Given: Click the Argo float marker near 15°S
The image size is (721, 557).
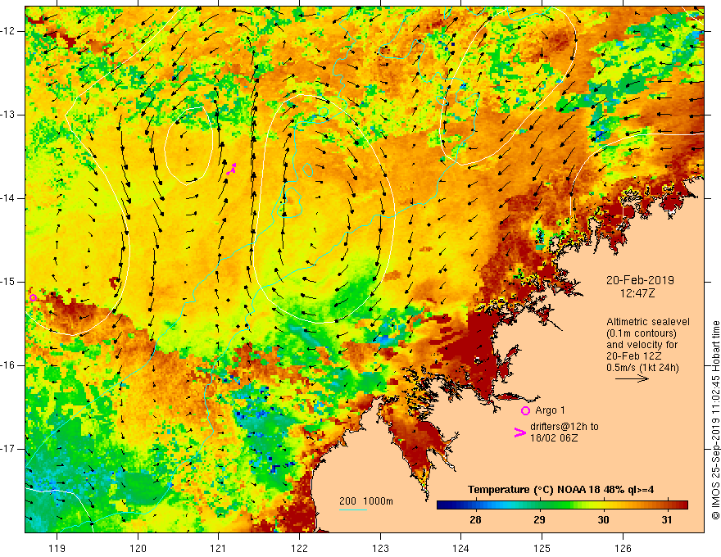Looking at the screenshot, I should point(33,298).
